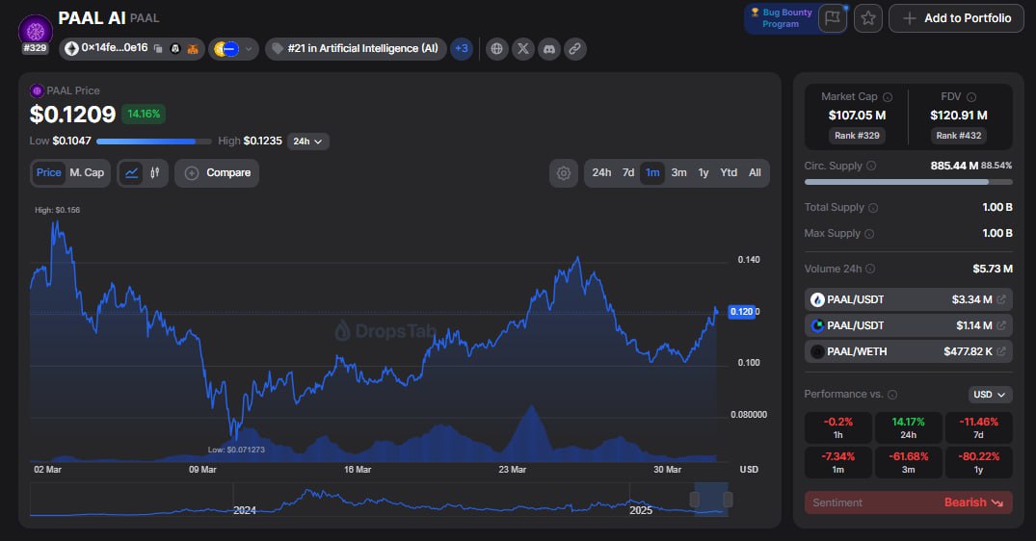Image resolution: width=1036 pixels, height=541 pixels.
Task: Open the Etherscan-style explorer icon by address
Action: (x=175, y=49)
